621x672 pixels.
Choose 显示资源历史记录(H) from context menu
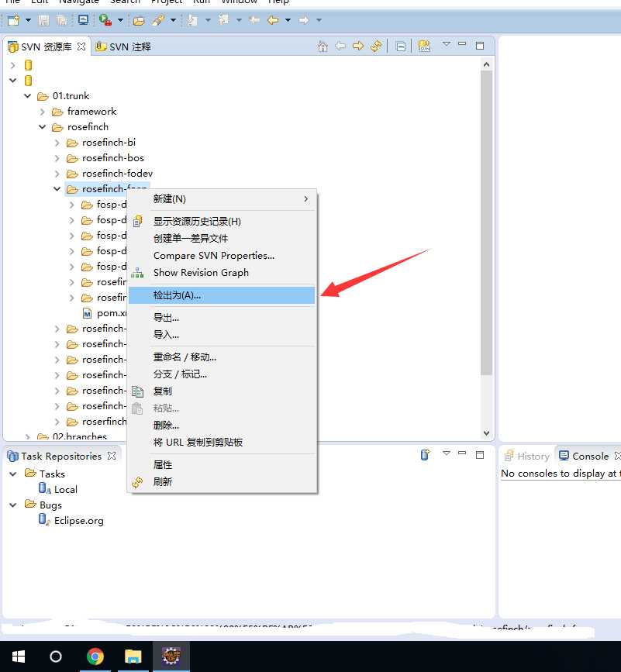point(222,221)
